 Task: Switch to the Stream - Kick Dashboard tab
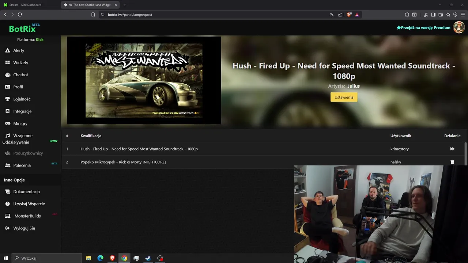click(30, 5)
